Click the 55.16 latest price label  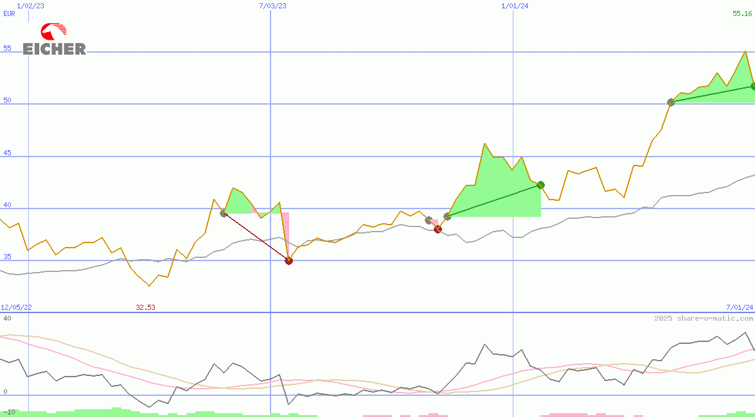742,13
